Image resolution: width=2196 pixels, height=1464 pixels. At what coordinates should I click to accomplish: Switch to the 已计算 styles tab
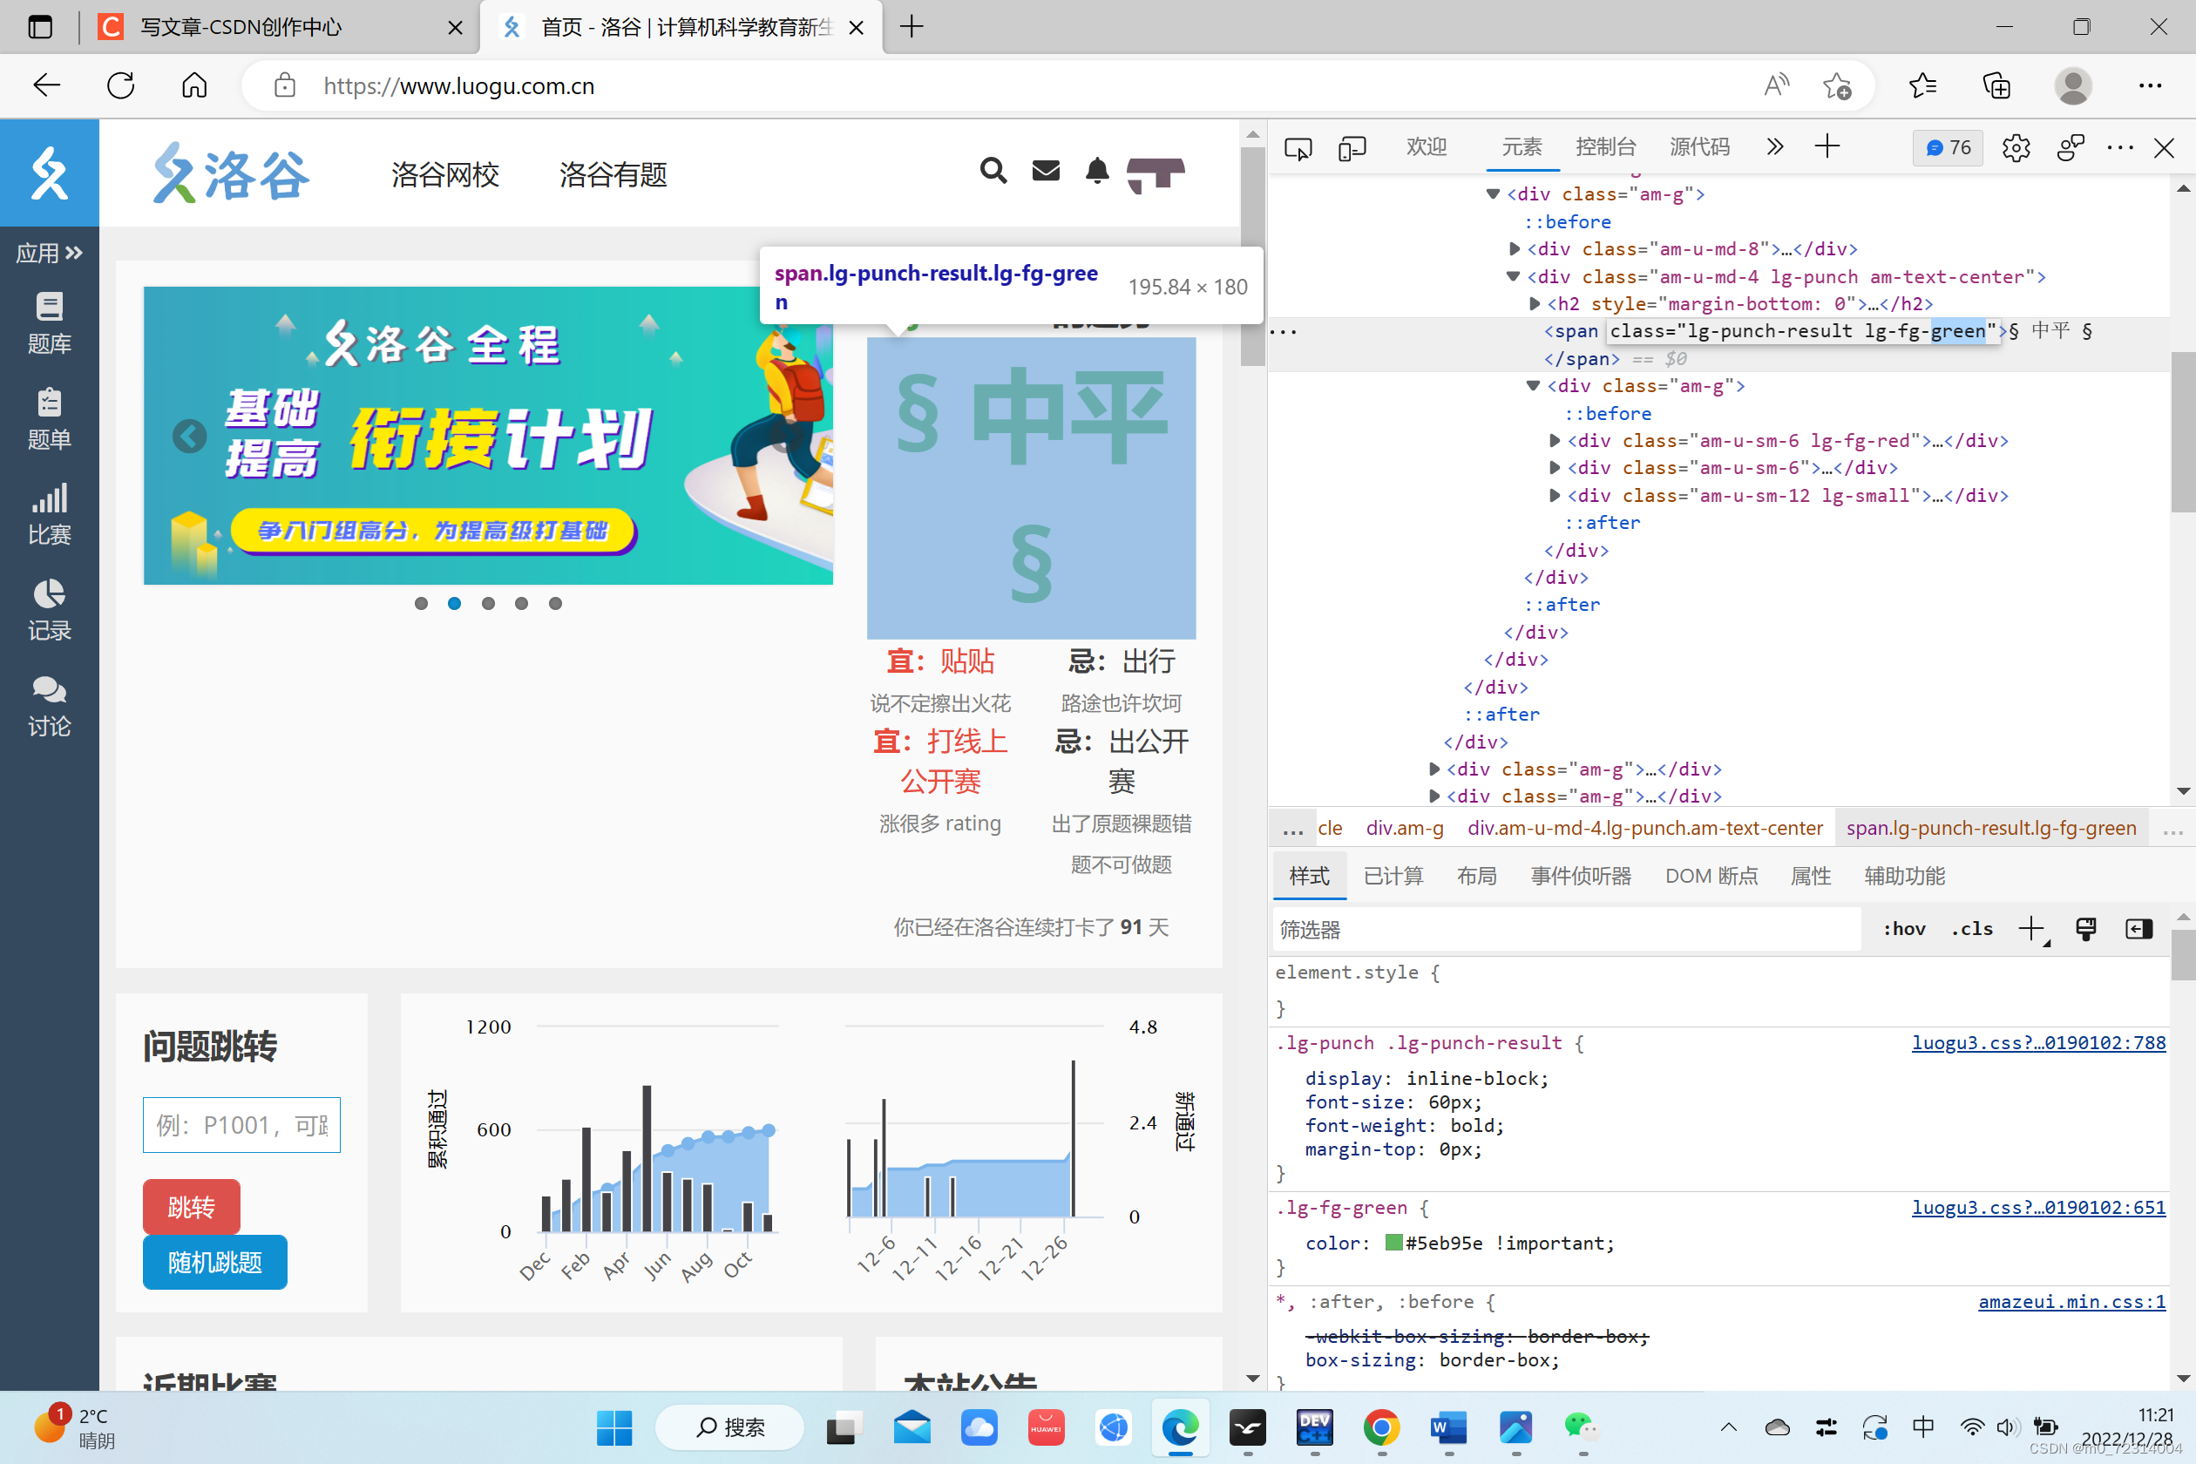pyautogui.click(x=1393, y=876)
